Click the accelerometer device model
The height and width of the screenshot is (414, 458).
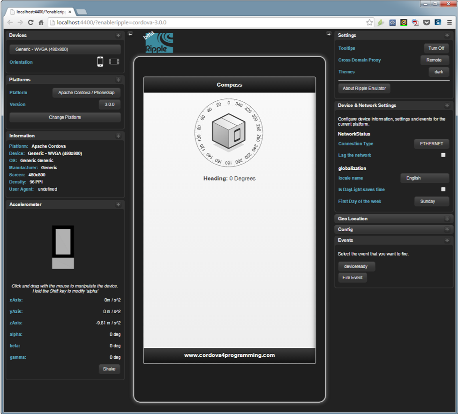63,247
